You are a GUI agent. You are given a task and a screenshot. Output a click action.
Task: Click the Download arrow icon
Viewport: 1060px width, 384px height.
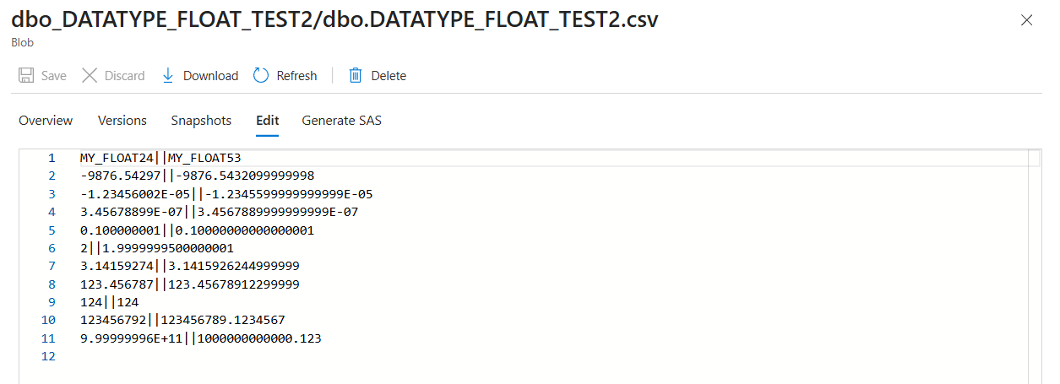click(167, 76)
